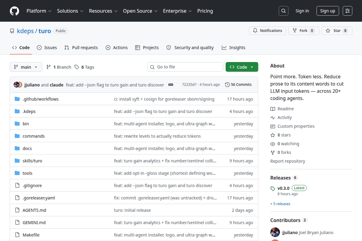Open 'turo: initial release' commit message
Image resolution: width=362 pixels, height=241 pixels.
click(132, 210)
